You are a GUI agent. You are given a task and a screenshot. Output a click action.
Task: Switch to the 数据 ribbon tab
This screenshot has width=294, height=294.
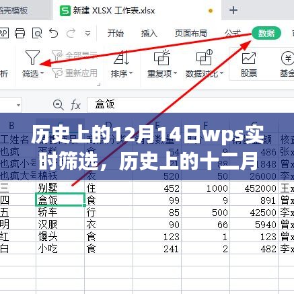coord(266,34)
